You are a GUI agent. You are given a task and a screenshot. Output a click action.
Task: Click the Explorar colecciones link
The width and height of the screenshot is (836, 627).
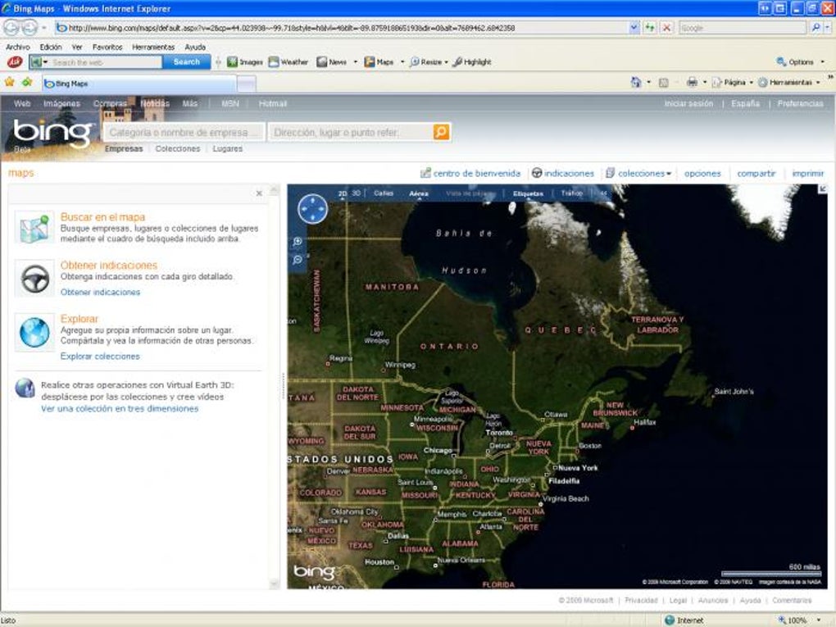100,357
